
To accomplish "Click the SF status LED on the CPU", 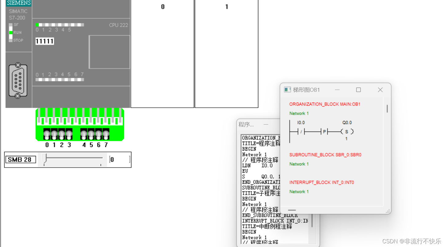I will (11, 25).
